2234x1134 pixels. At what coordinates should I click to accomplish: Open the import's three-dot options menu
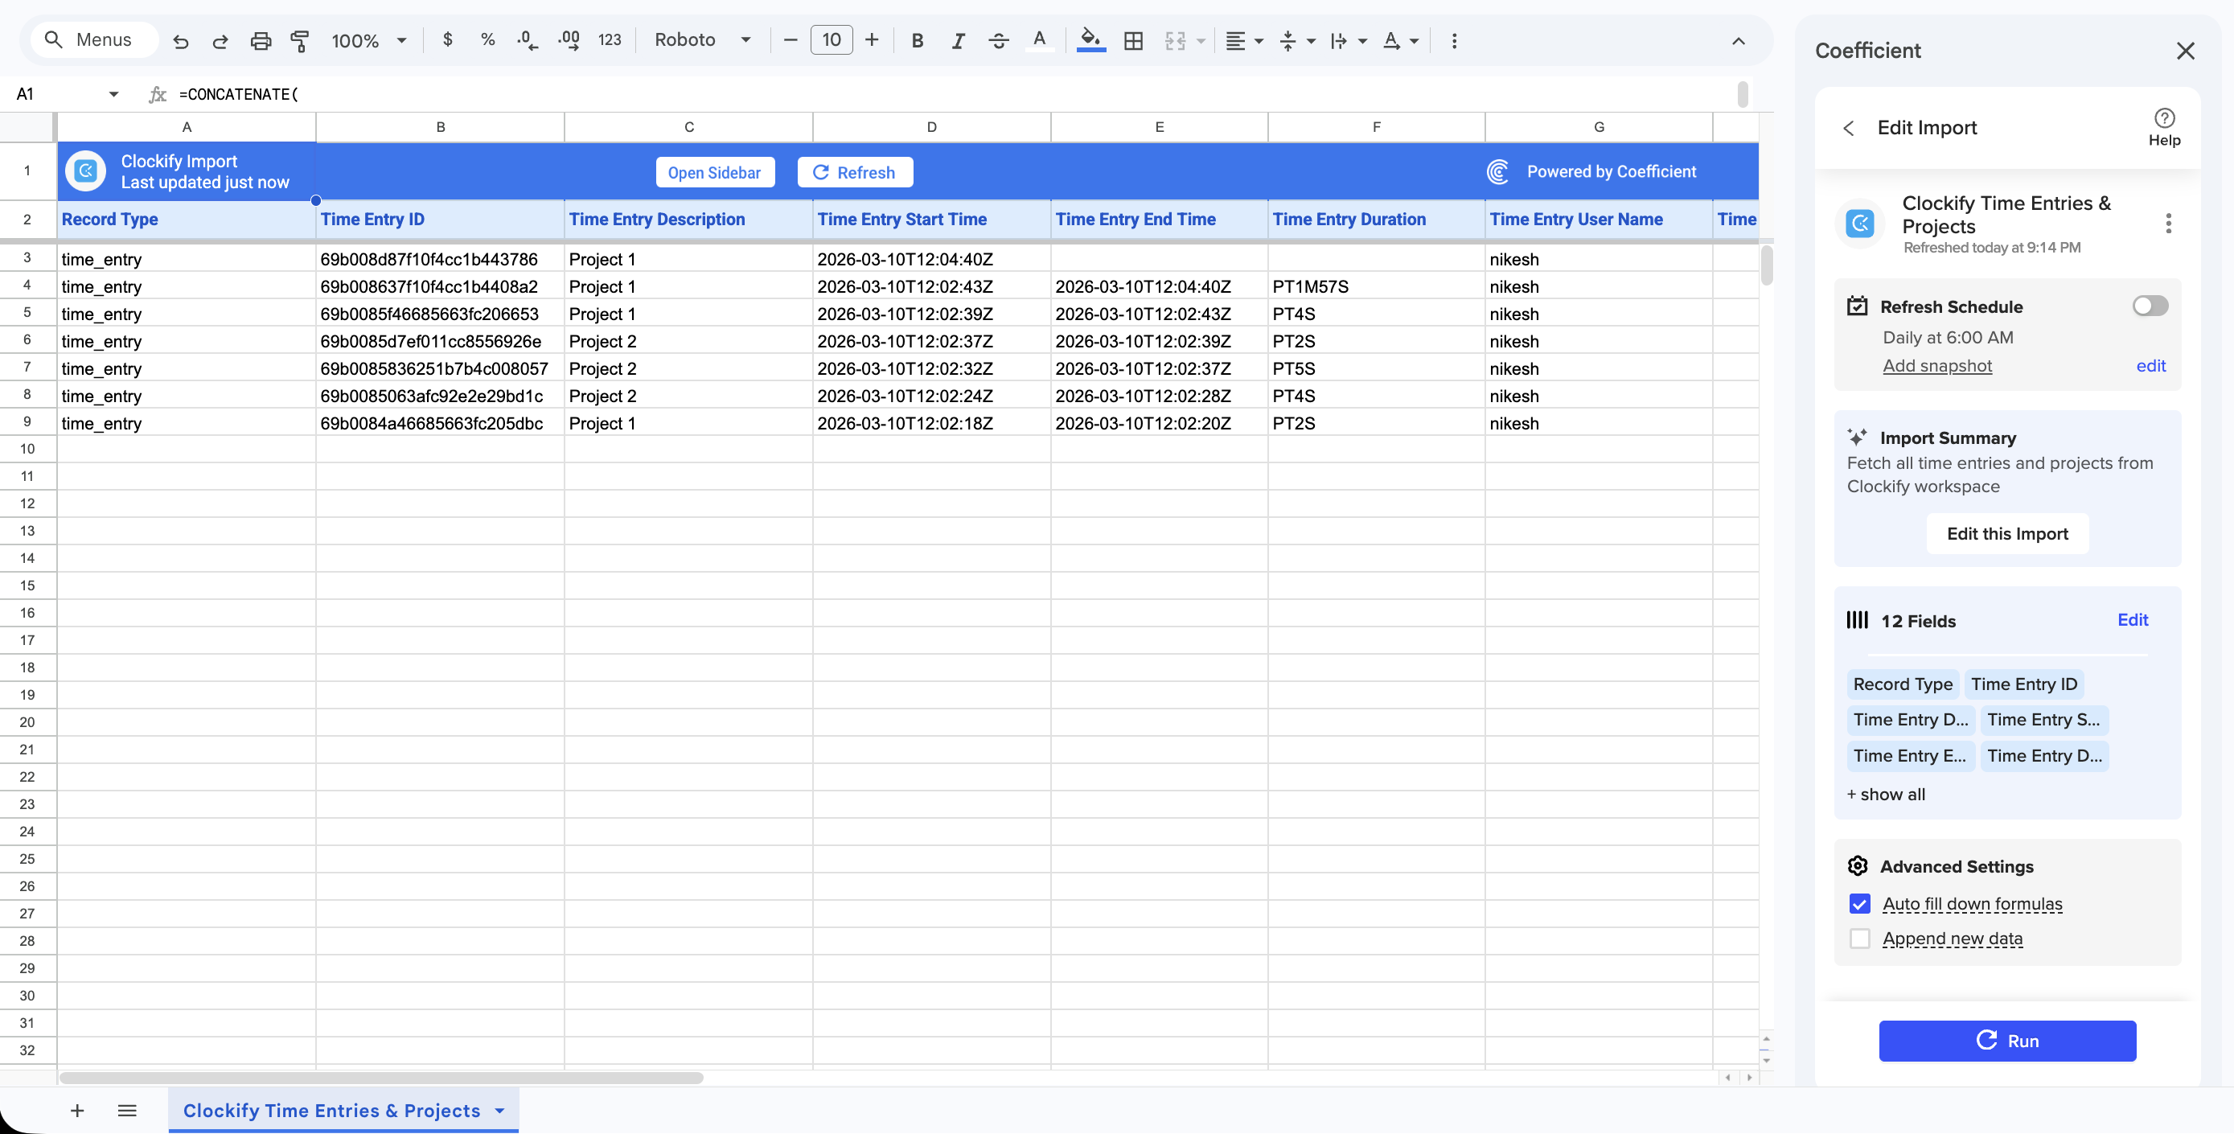coord(2167,224)
